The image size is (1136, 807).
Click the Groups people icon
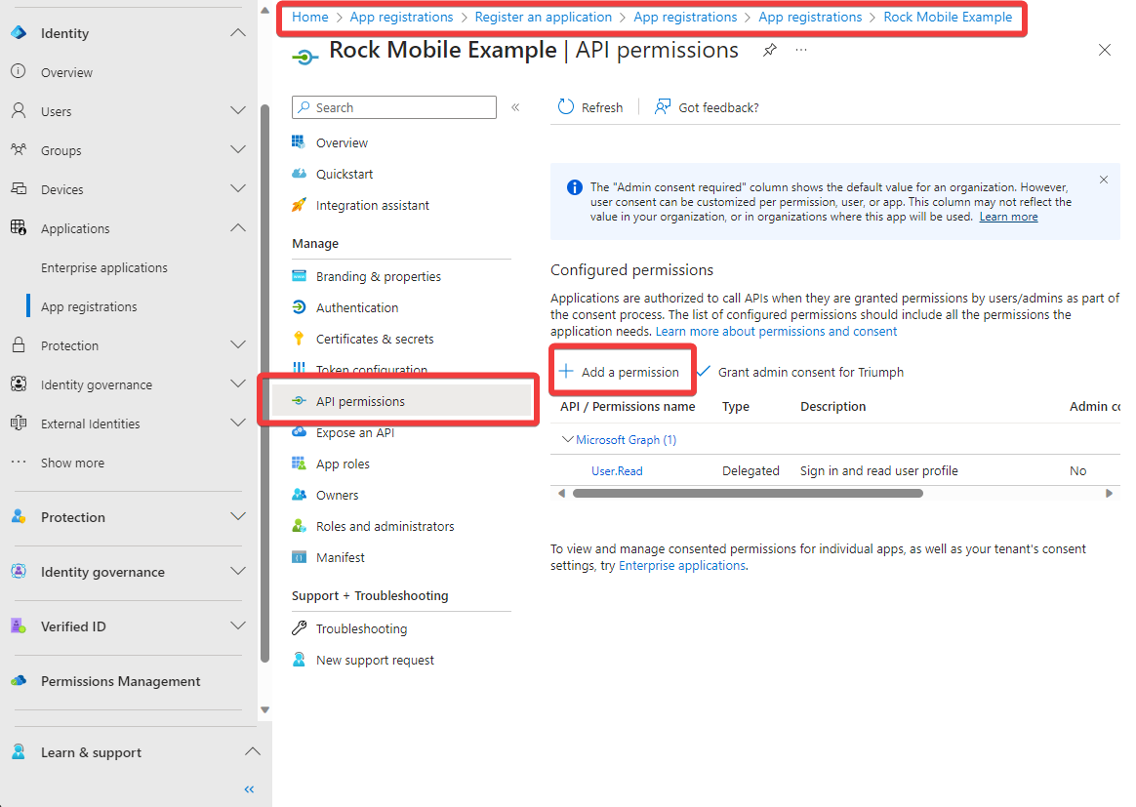[x=19, y=149]
